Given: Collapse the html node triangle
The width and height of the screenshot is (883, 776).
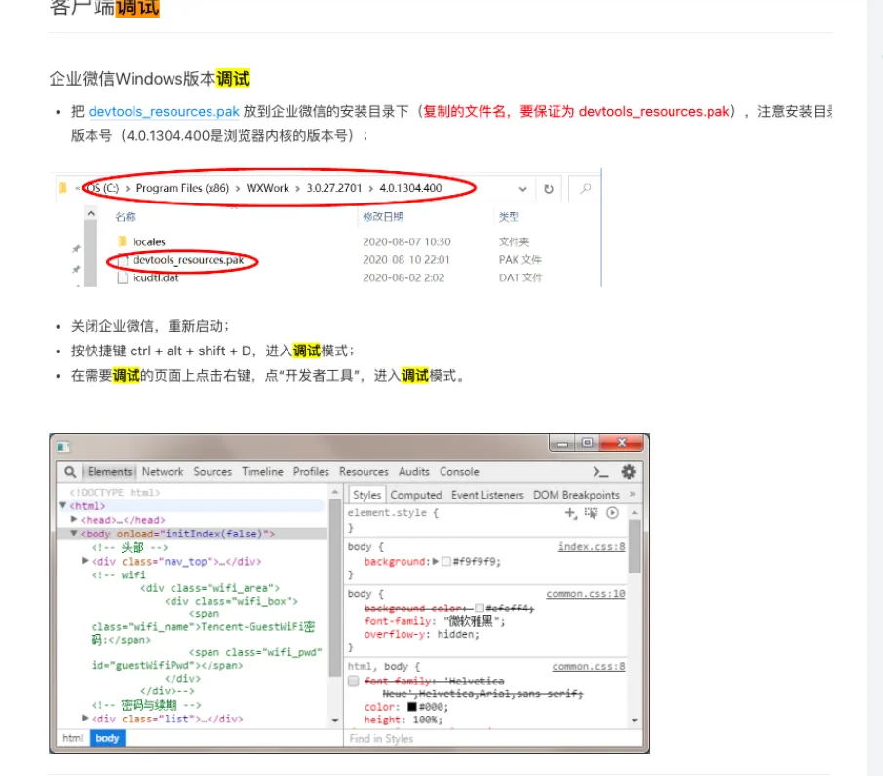Looking at the screenshot, I should point(63,506).
